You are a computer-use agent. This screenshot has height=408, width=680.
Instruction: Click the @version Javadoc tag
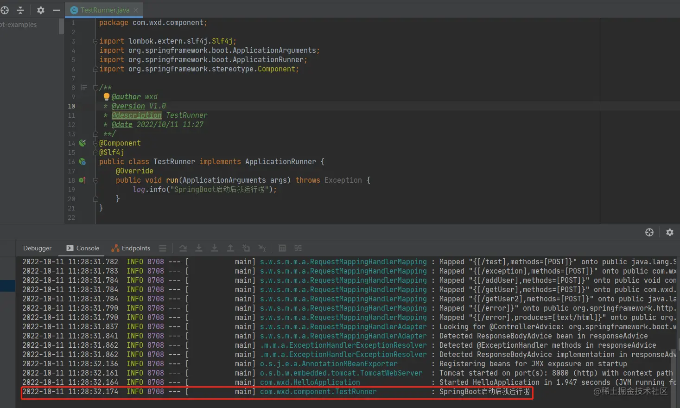point(128,106)
